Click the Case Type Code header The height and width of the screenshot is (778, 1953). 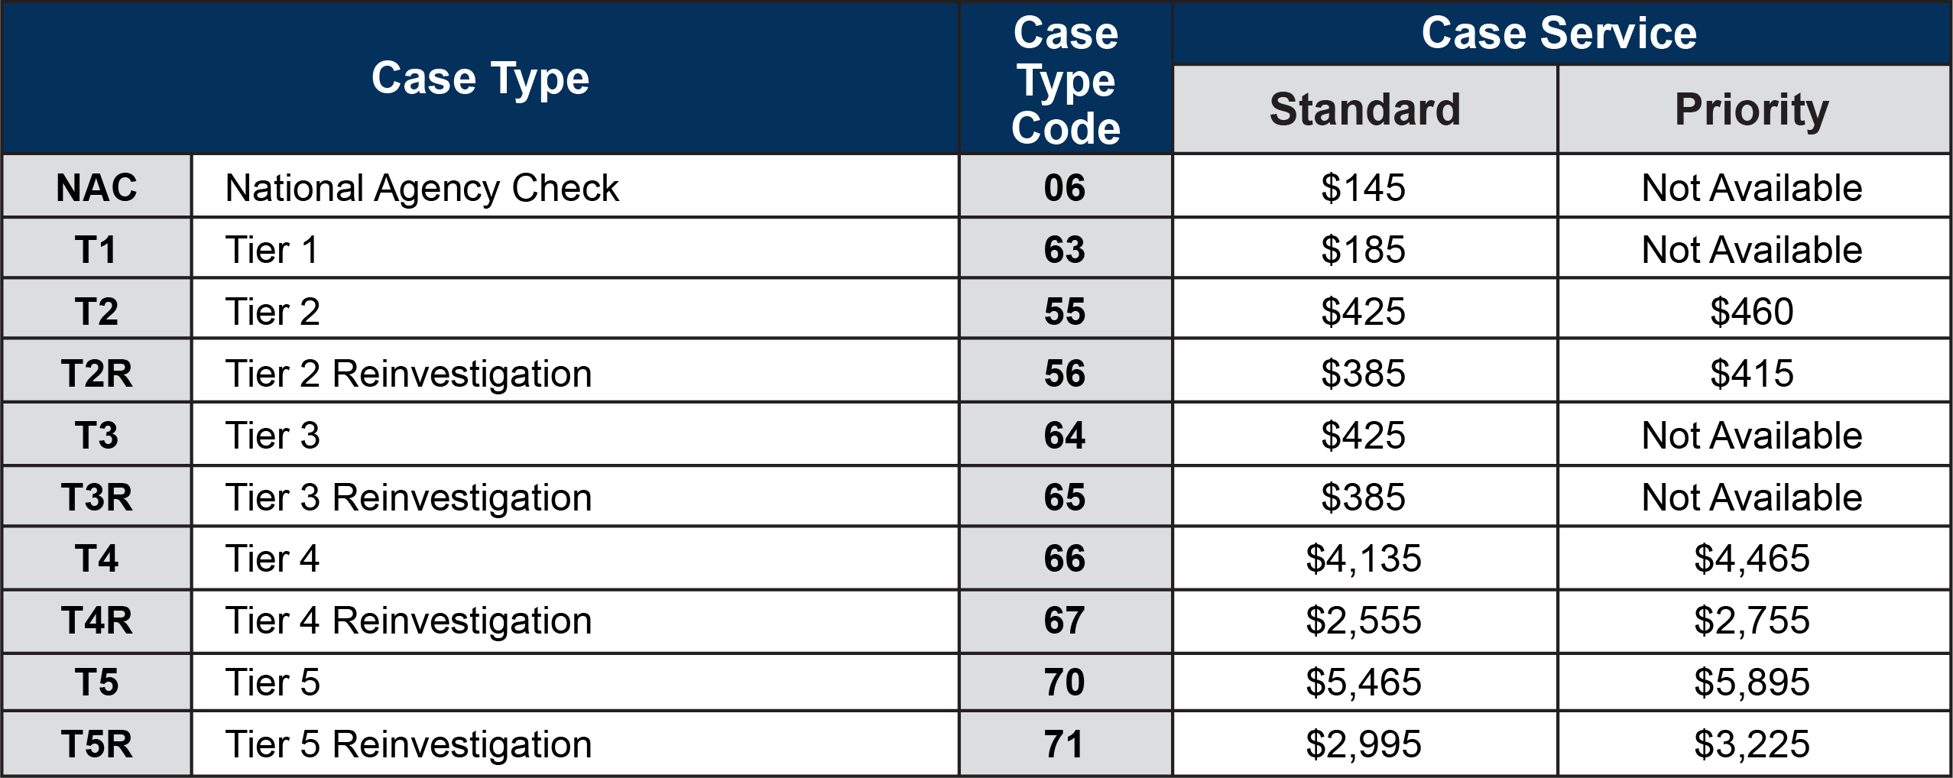click(x=1066, y=79)
